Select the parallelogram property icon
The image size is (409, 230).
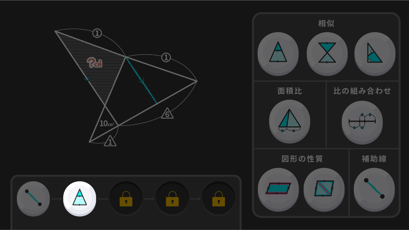pyautogui.click(x=278, y=189)
